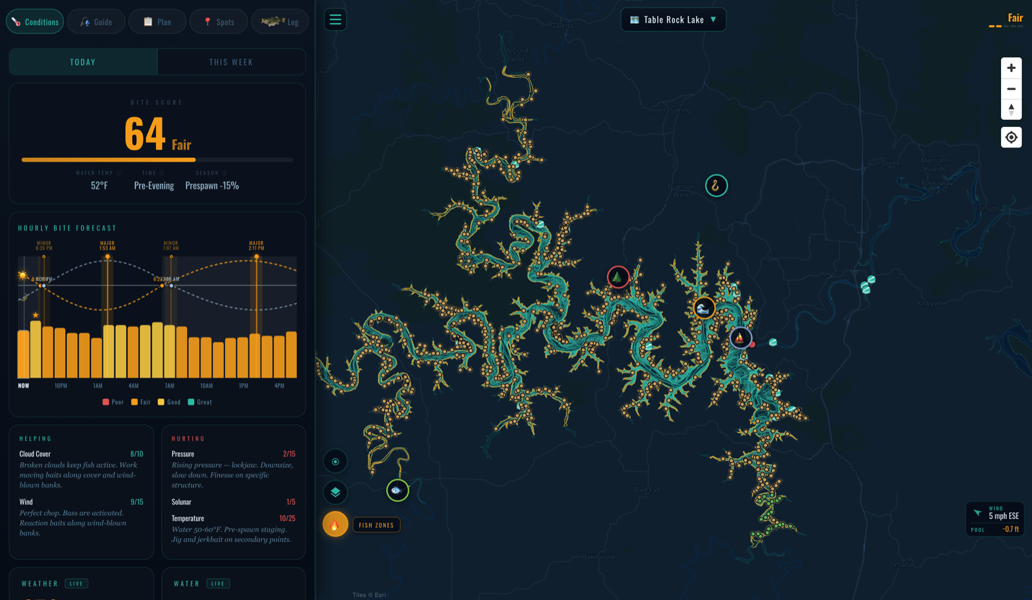1032x600 pixels.
Task: Select the green fish map marker
Action: (x=397, y=490)
